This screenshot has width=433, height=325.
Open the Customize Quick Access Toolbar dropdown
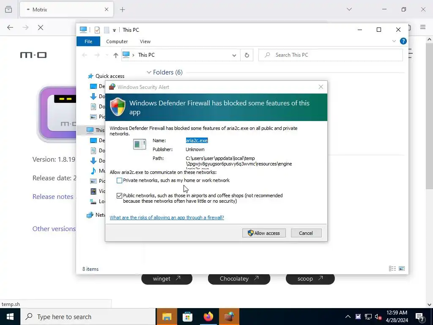click(x=114, y=30)
